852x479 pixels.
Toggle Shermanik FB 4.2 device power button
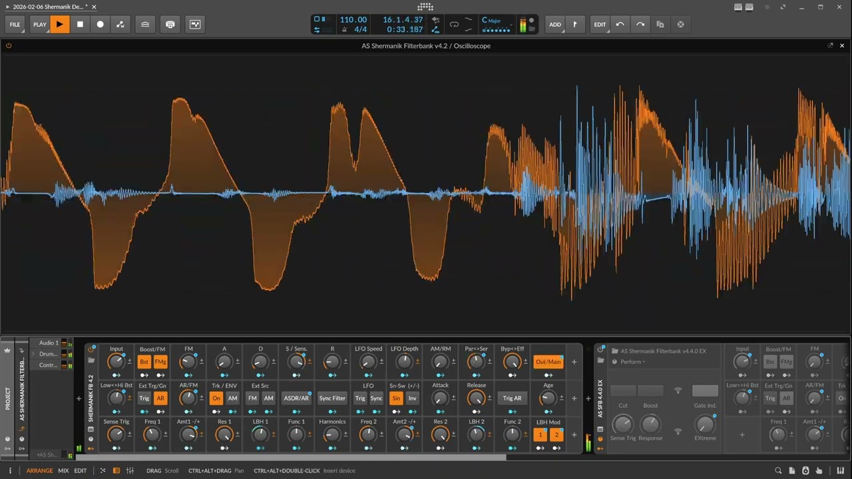click(91, 349)
